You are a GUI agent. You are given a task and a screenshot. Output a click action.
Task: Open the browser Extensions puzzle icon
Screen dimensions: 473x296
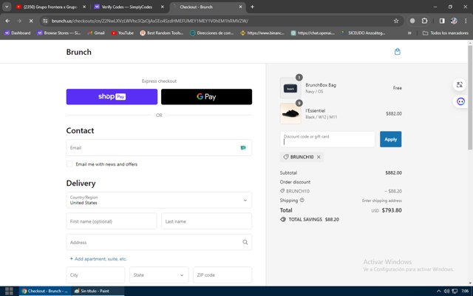[424, 21]
